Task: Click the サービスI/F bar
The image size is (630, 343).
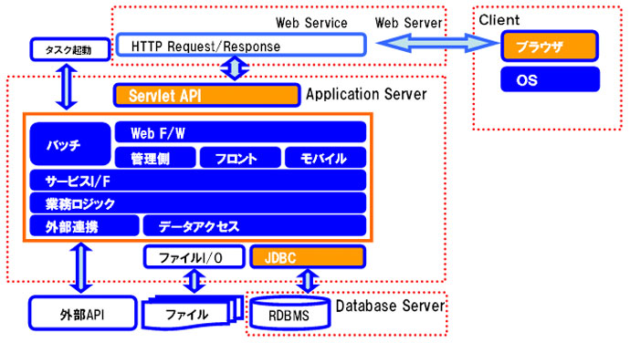Action: pos(198,181)
